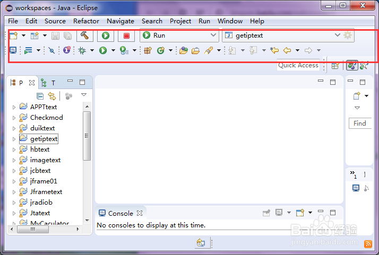Select the Console tab
379x255 pixels.
pyautogui.click(x=120, y=213)
